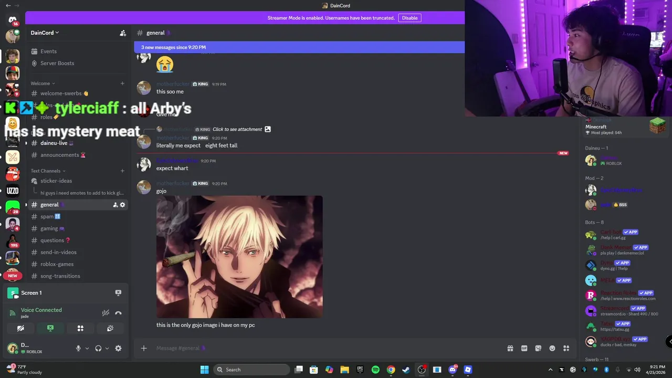
Task: Create a channel in Text Channels
Action: (122, 171)
